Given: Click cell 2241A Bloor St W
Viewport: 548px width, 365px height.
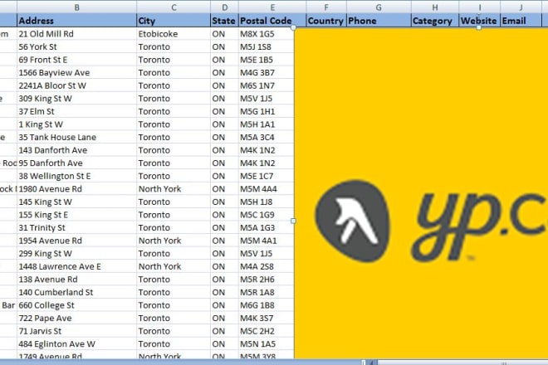Looking at the screenshot, I should point(76,85).
